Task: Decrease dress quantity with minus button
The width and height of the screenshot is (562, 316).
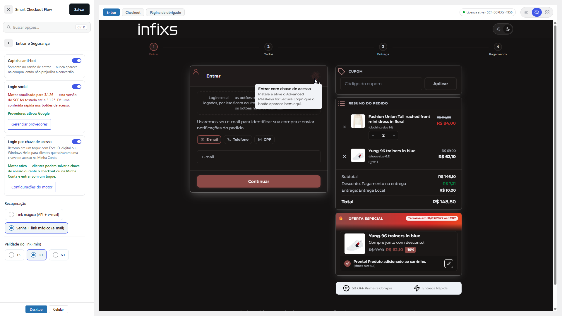Action: tap(373, 135)
